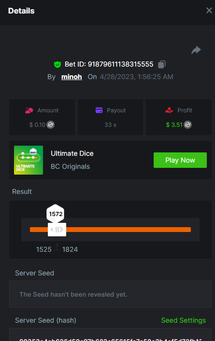The width and height of the screenshot is (215, 341).
Task: Click the coin icon beside $ 3.51
Action: click(x=188, y=125)
